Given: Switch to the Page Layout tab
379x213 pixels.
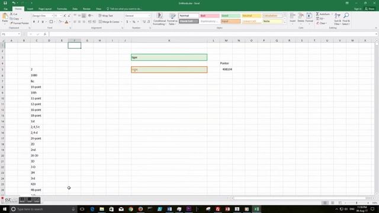Looking at the screenshot, I should [x=45, y=9].
